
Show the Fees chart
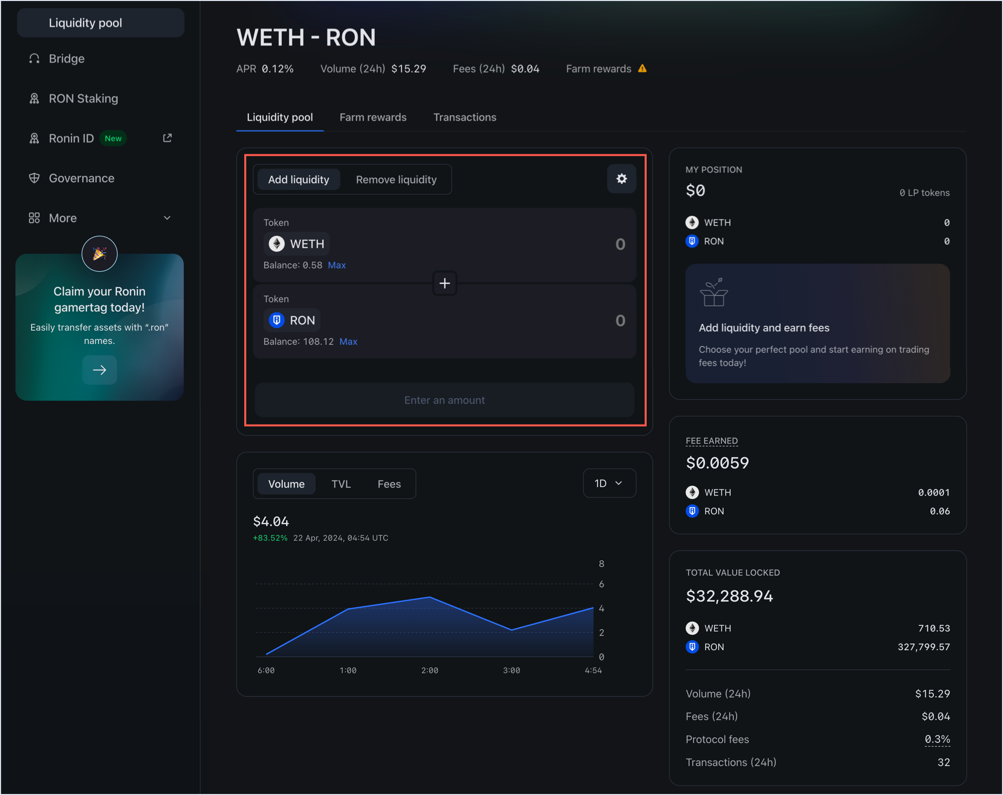389,484
